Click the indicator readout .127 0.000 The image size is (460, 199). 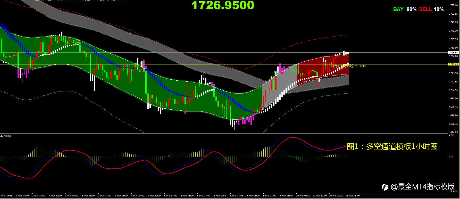[x=6, y=136]
